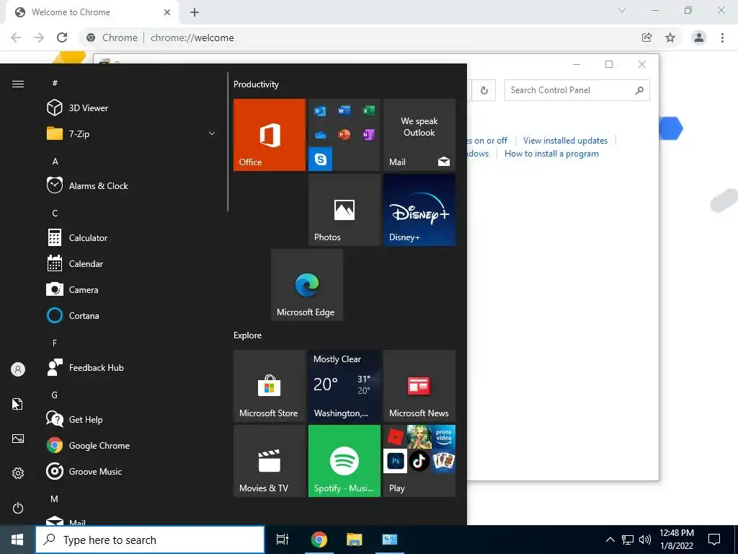Launch Get Help app
The width and height of the screenshot is (738, 554).
(x=74, y=419)
